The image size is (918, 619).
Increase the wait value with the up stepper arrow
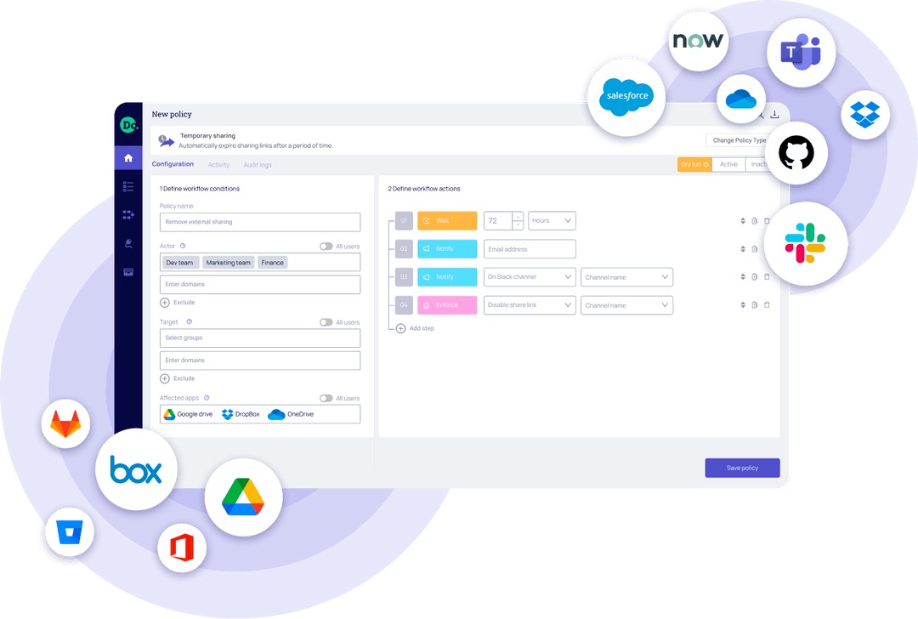pyautogui.click(x=518, y=216)
